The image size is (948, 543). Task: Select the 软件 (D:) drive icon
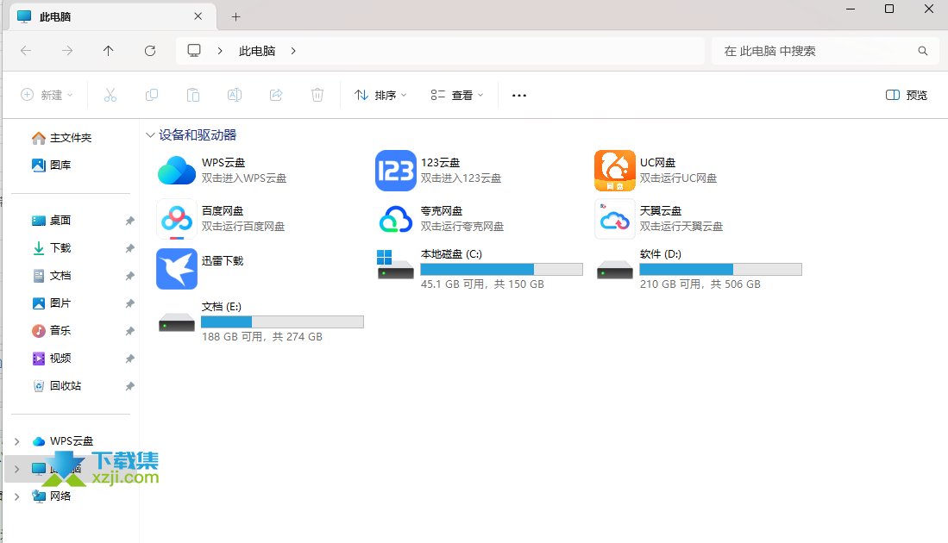tap(615, 270)
